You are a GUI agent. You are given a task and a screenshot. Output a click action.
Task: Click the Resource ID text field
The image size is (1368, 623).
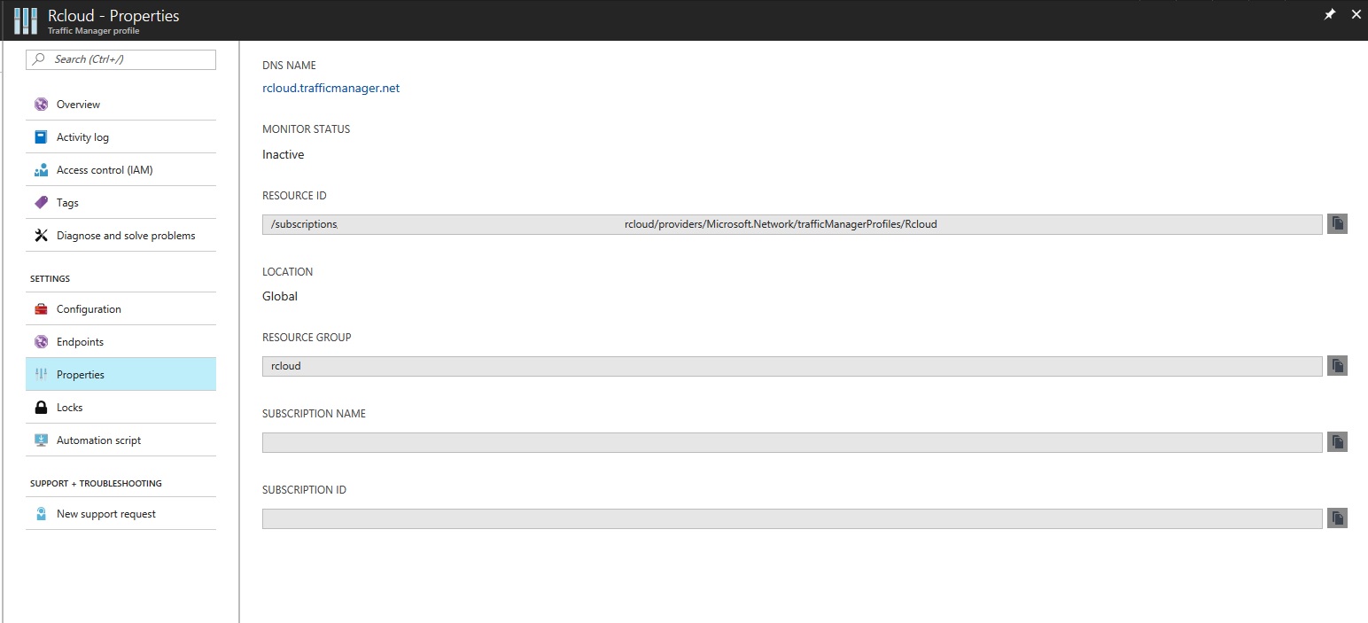click(x=792, y=224)
